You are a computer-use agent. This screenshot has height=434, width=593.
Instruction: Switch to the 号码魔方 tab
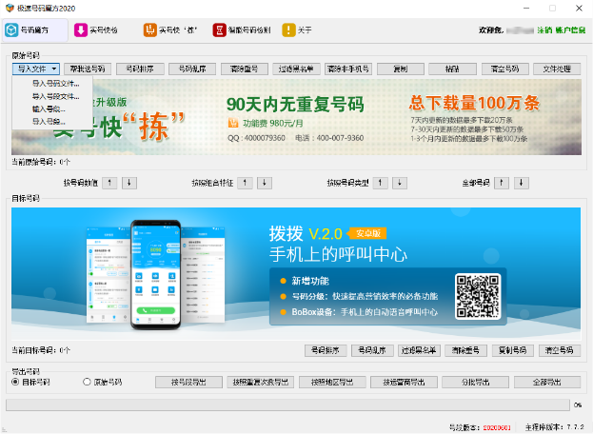click(x=35, y=30)
